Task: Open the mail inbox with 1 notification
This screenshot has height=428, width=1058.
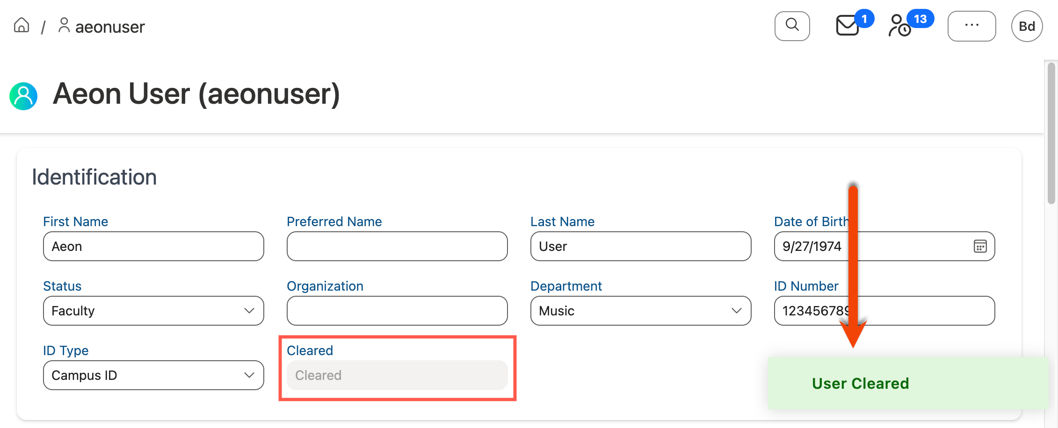Action: coord(848,27)
